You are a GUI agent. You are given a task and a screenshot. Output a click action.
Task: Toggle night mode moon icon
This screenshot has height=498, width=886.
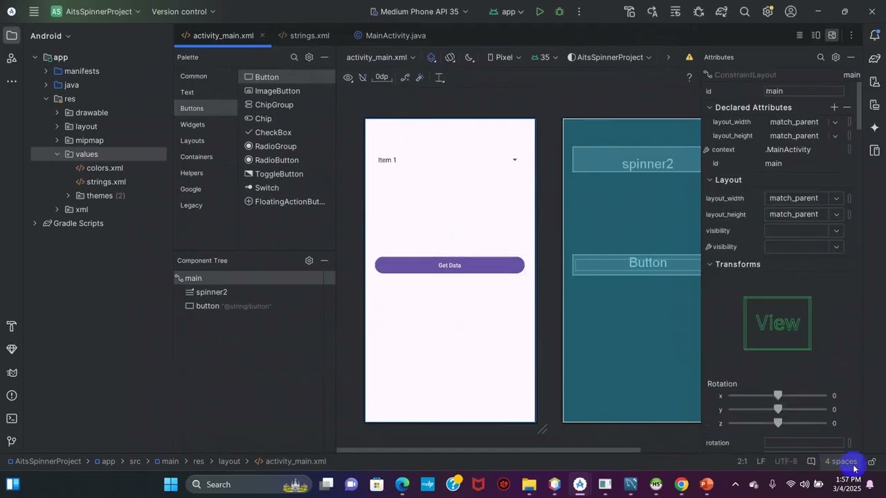(469, 57)
